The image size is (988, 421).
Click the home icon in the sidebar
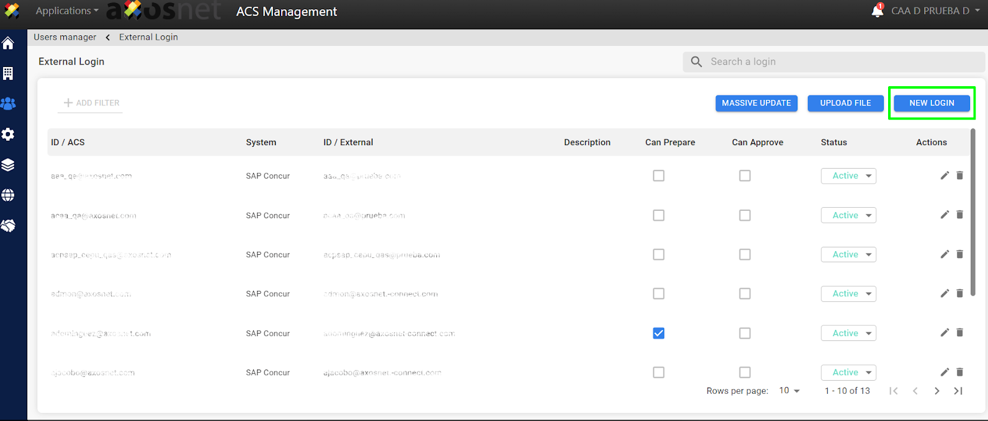point(8,43)
